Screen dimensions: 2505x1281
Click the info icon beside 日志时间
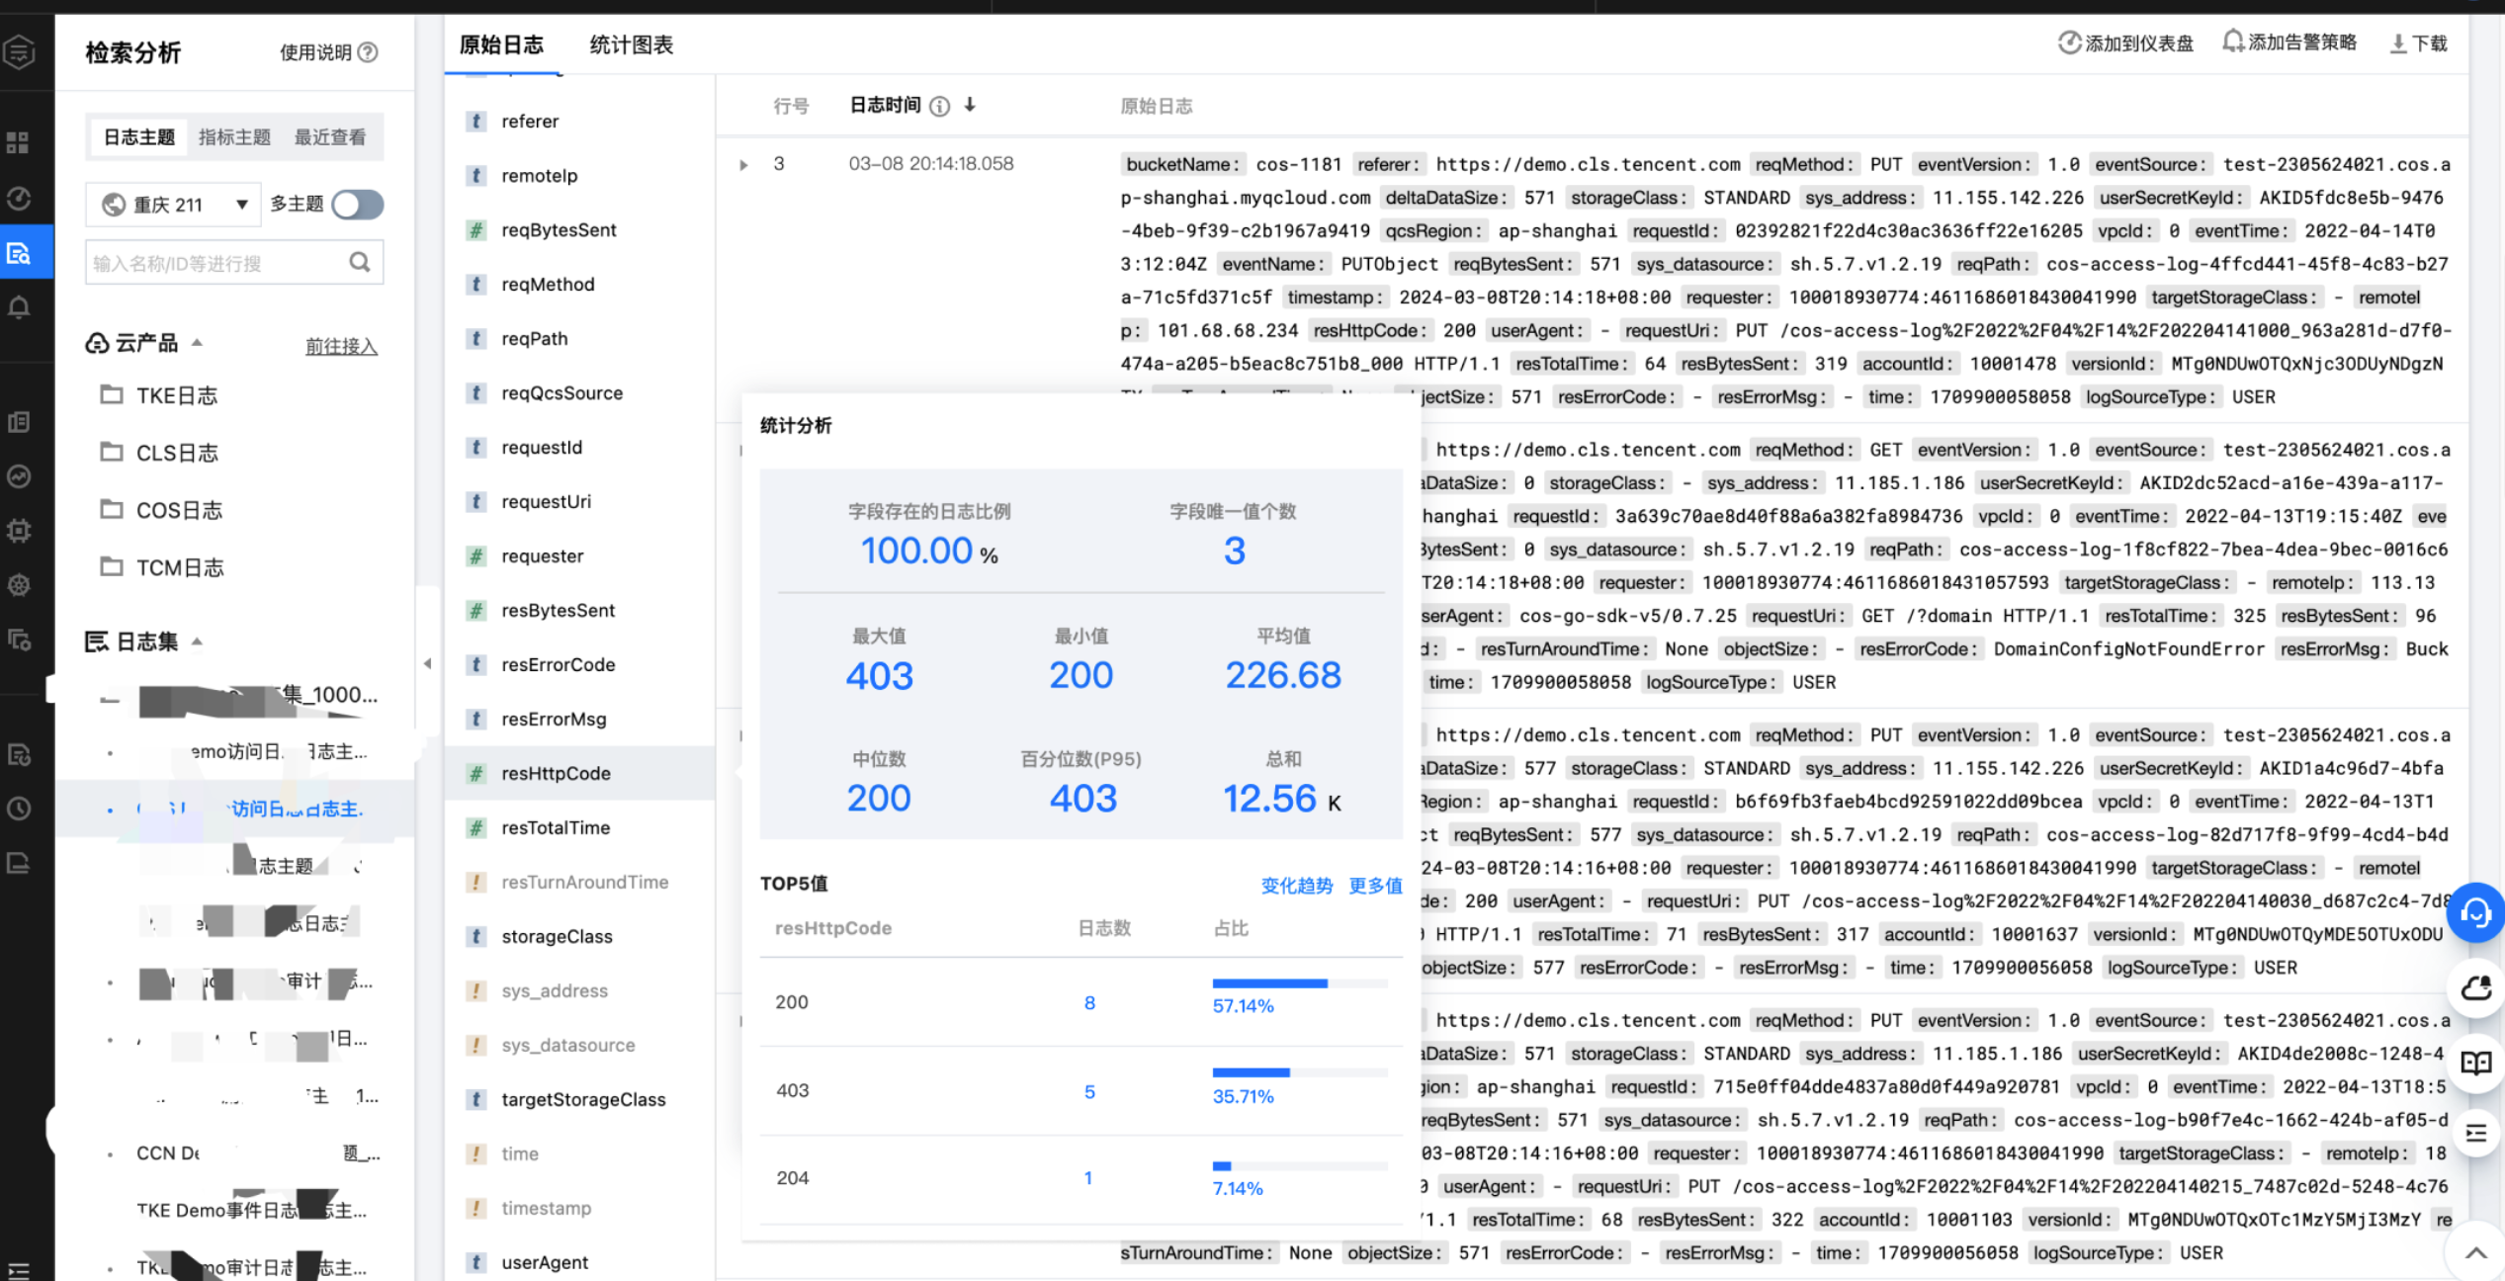pyautogui.click(x=940, y=106)
